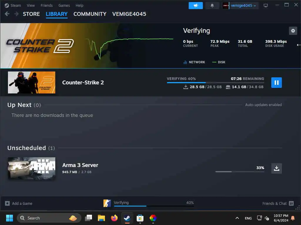Start the Arma 3 Server download
Viewport: 301px width, 225px height.
pyautogui.click(x=276, y=168)
